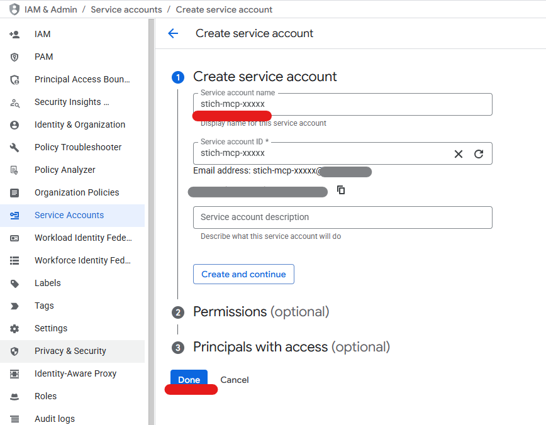Click the "Create service account" breadcrumb text
Viewport: 546px width, 425px height.
(x=224, y=9)
